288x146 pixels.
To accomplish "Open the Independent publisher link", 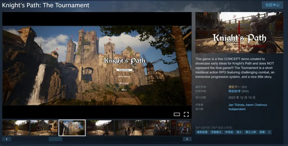I will pos(237,109).
